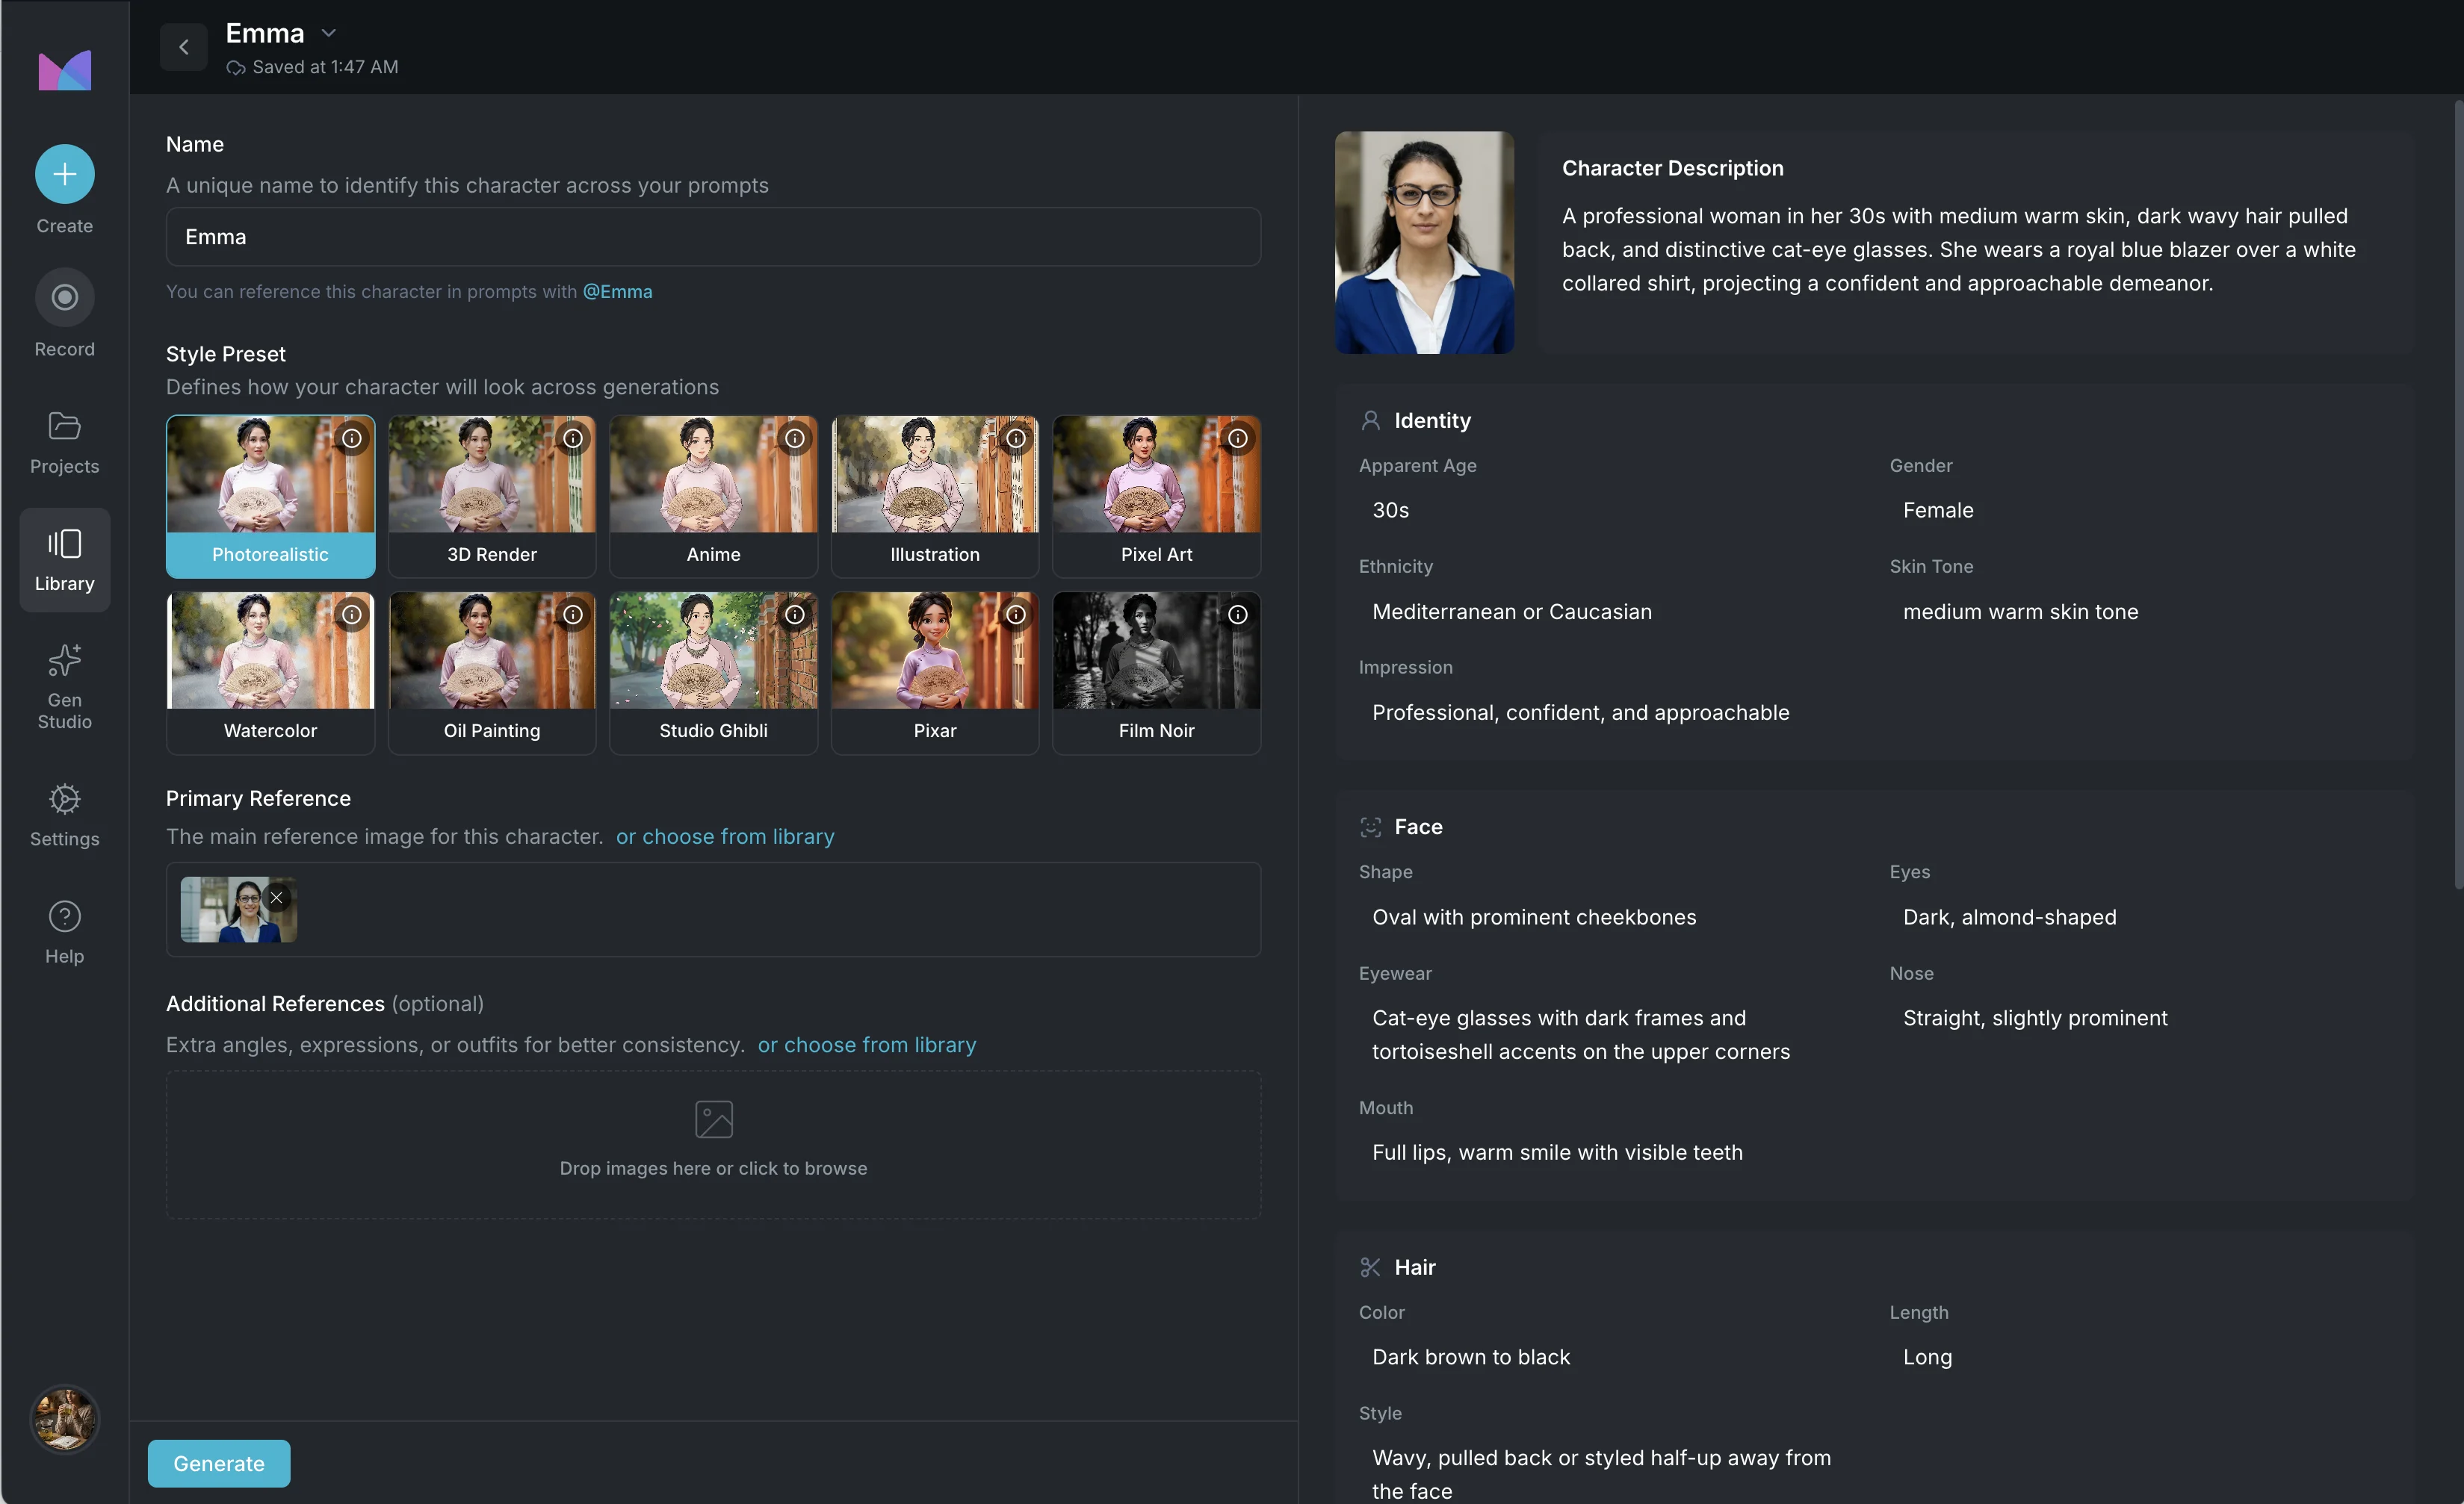The width and height of the screenshot is (2464, 1504).
Task: Show info for Oil Painting style
Action: [x=573, y=615]
